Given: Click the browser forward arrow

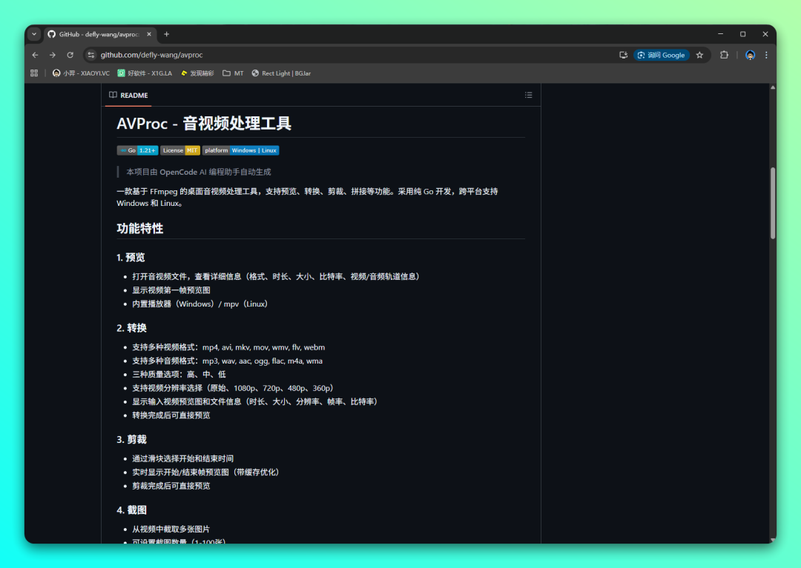Looking at the screenshot, I should 53,55.
